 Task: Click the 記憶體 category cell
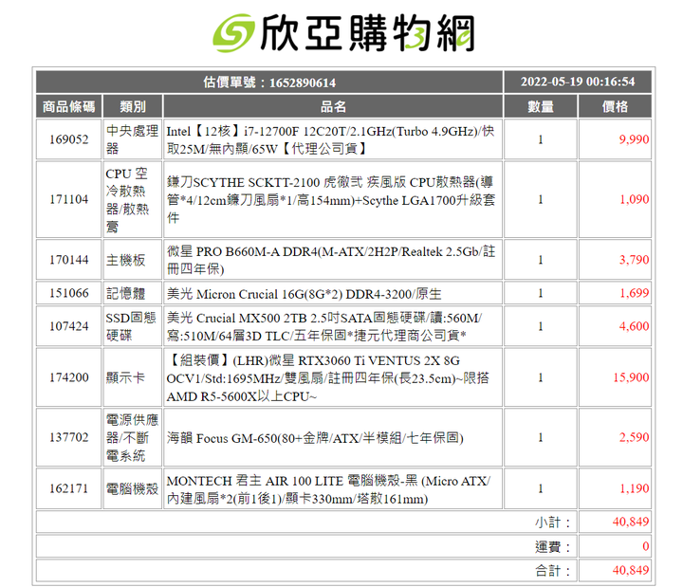133,293
